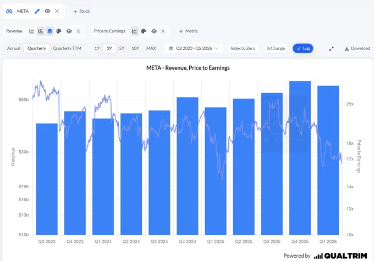Select the Quarterly period tab
This screenshot has height=261, width=374.
point(36,48)
